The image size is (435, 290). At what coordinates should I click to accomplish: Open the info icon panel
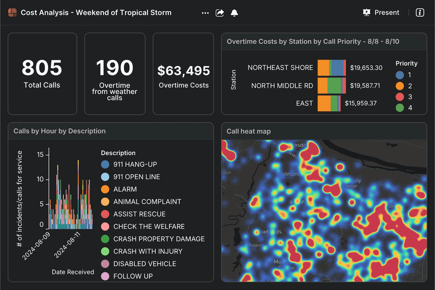tap(420, 13)
